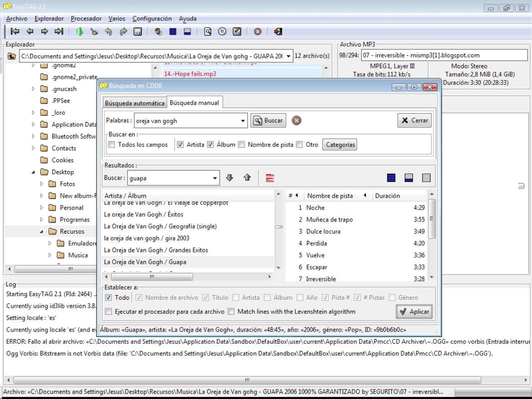Viewport: 532px width, 399px height.
Task: Click the green scanner toolbar icon
Action: (79, 31)
